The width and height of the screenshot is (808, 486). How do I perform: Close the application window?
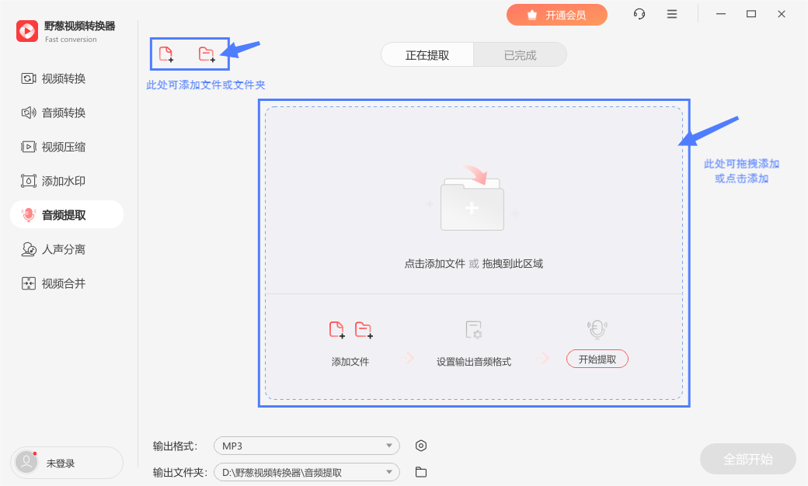pyautogui.click(x=782, y=14)
